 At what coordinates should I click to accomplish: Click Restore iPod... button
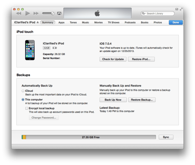(x=141, y=59)
